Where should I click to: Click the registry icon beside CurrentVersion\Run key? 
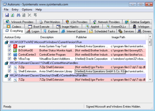(x=7, y=42)
